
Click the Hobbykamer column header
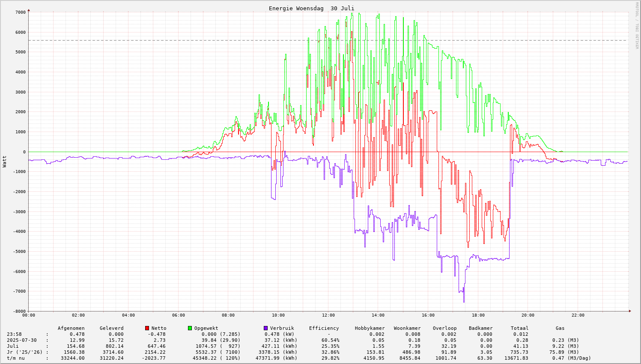coord(370,328)
